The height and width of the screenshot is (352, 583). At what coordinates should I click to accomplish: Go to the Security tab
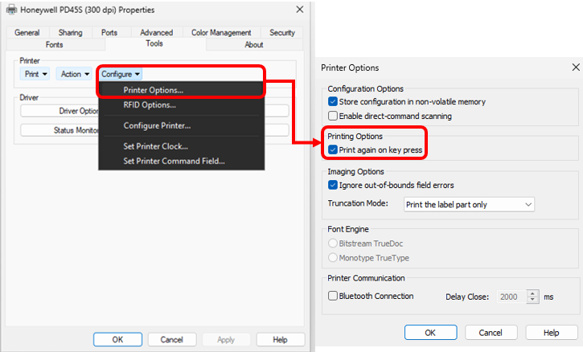click(x=282, y=33)
